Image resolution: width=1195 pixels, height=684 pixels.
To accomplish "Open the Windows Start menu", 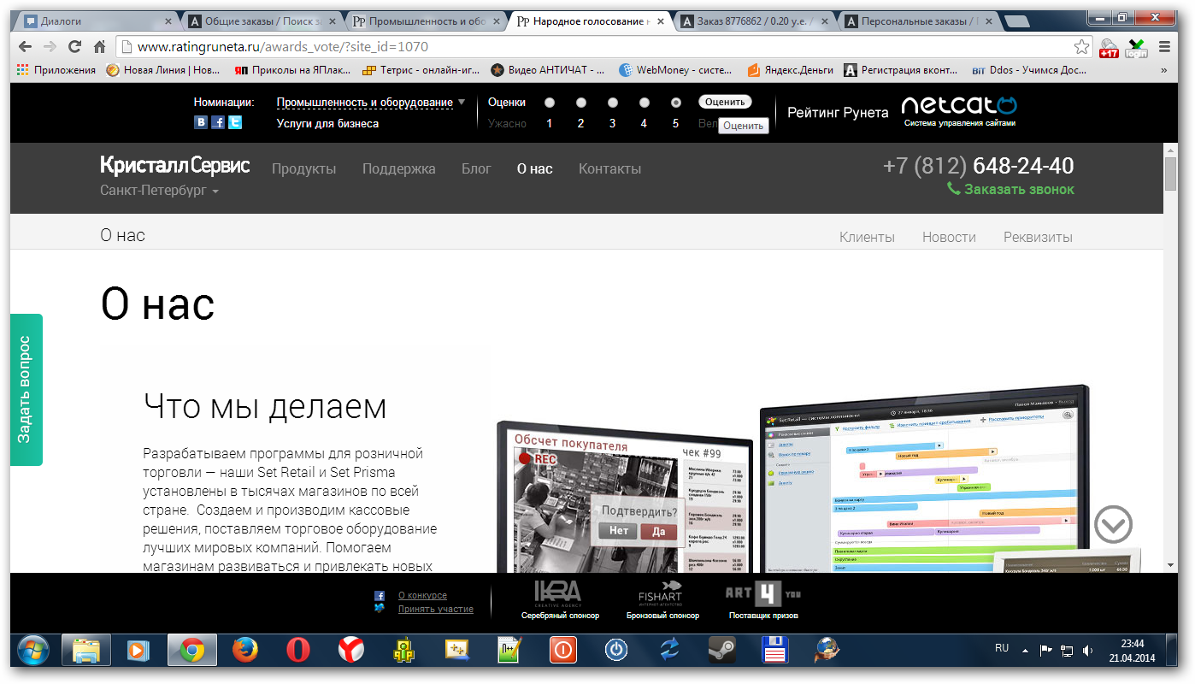I will (x=33, y=651).
